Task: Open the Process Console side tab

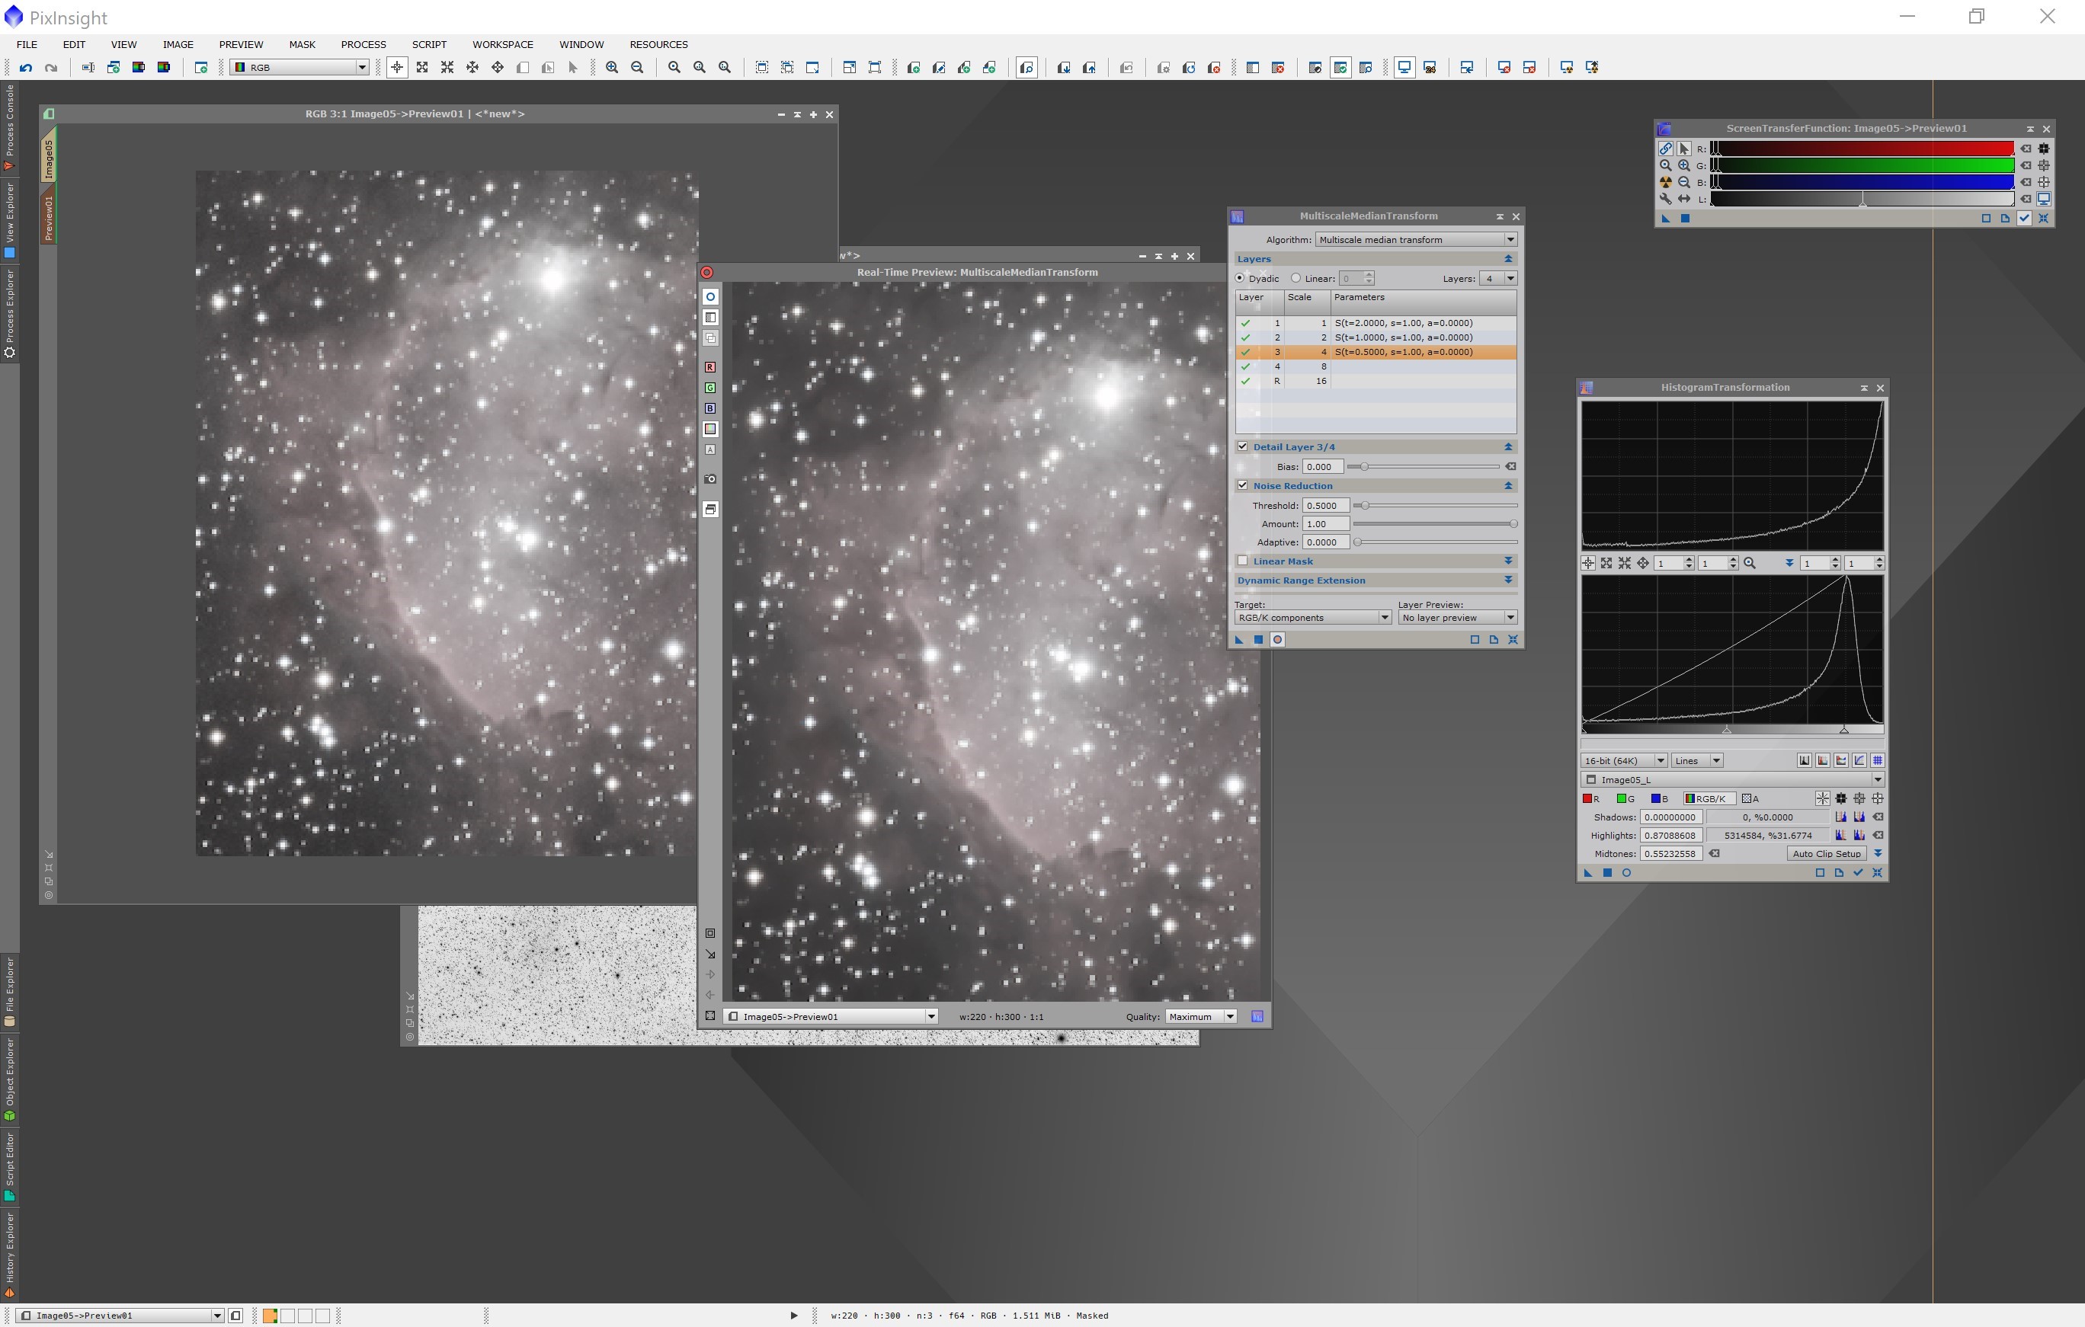Action: click(9, 127)
